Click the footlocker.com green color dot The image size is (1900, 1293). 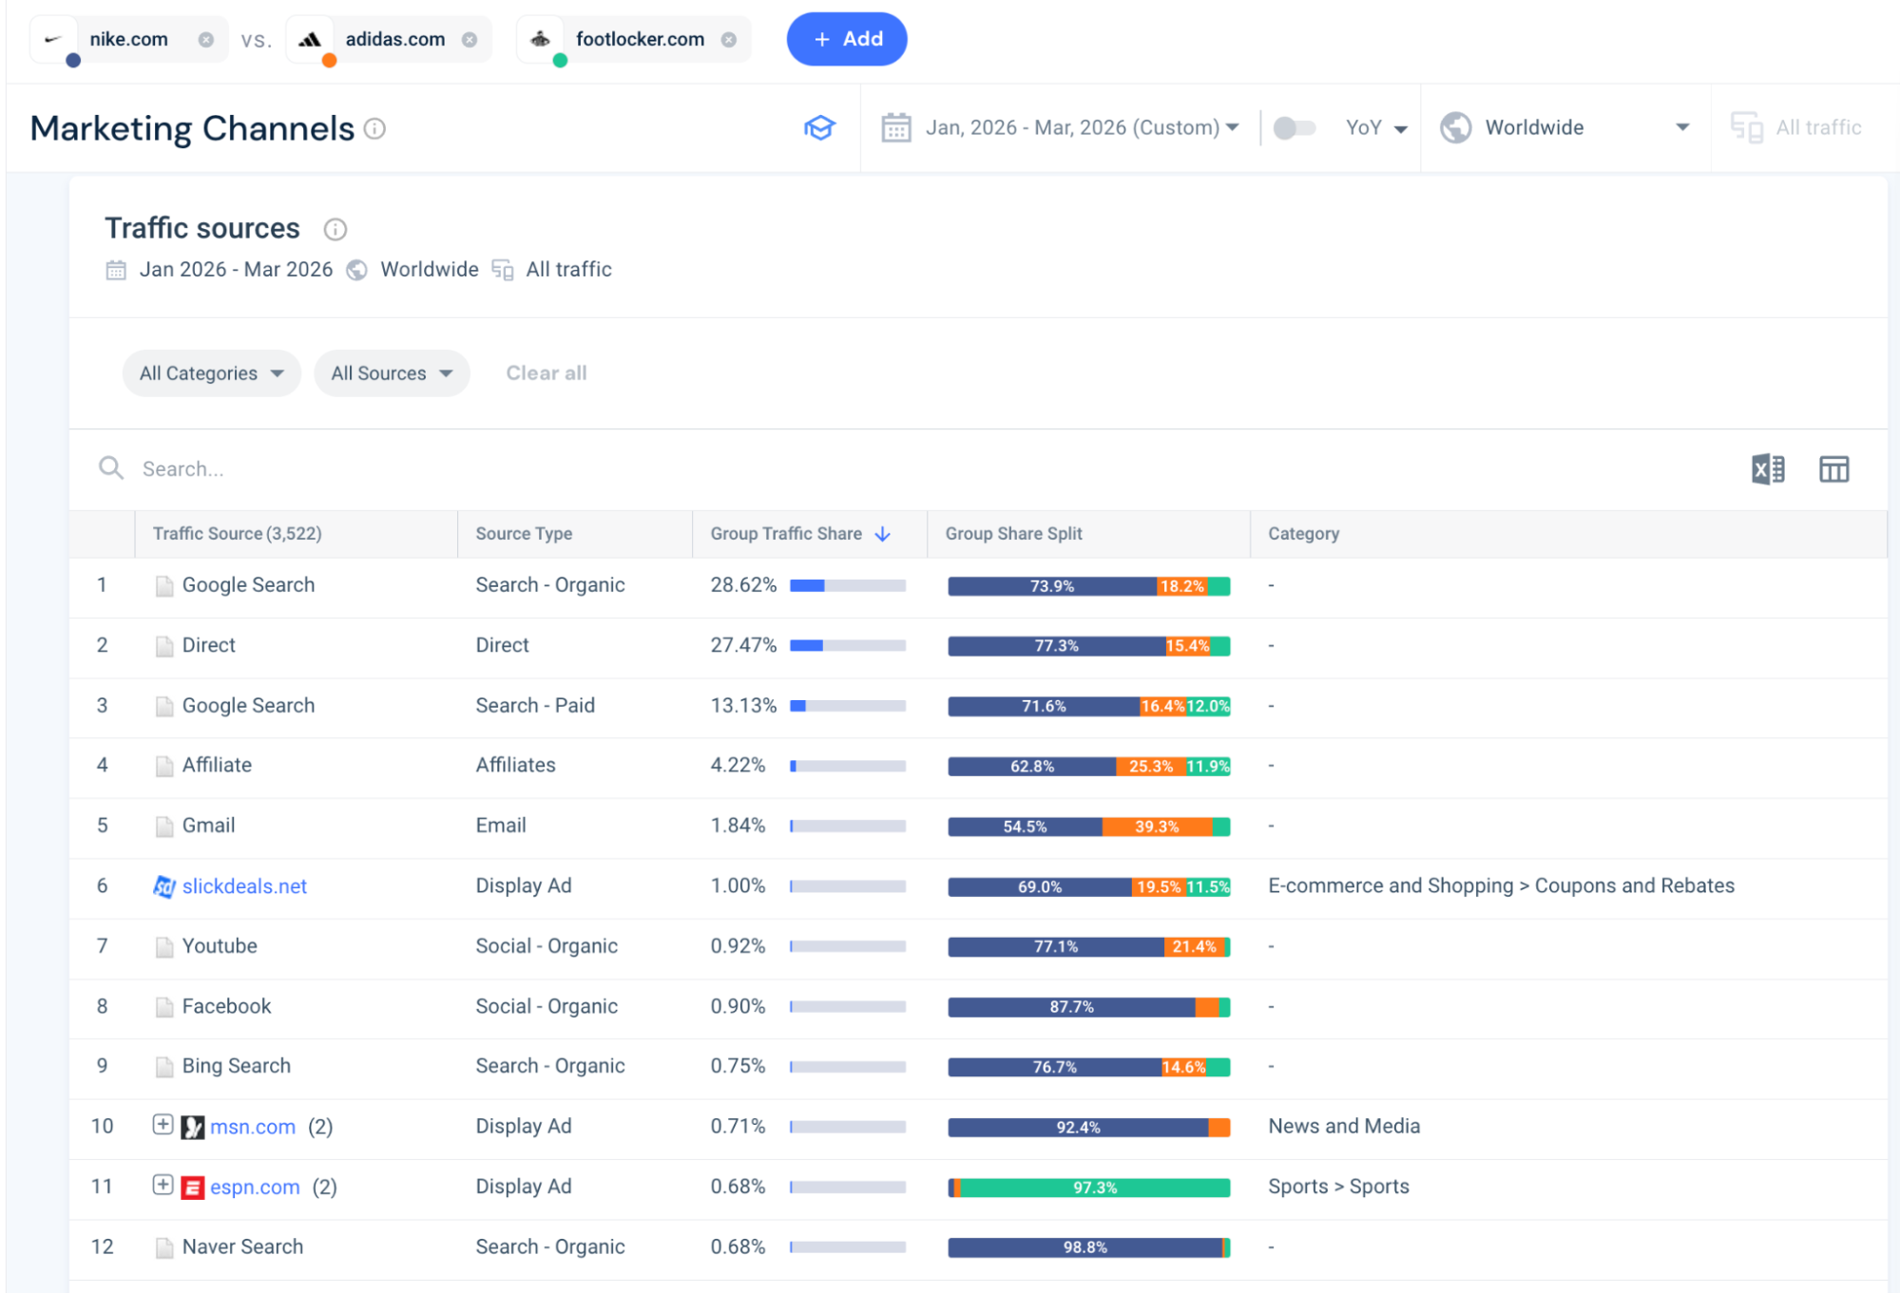(x=561, y=61)
